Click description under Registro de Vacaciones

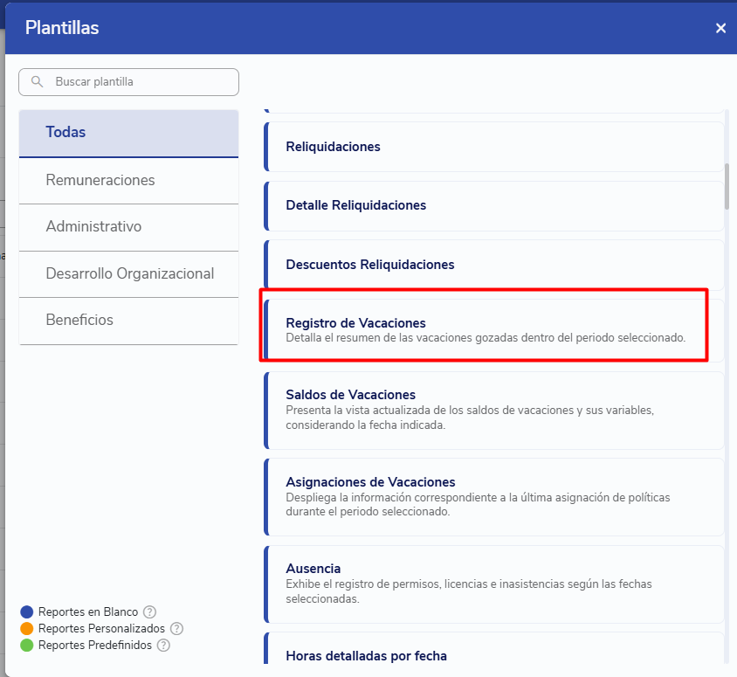click(x=486, y=337)
